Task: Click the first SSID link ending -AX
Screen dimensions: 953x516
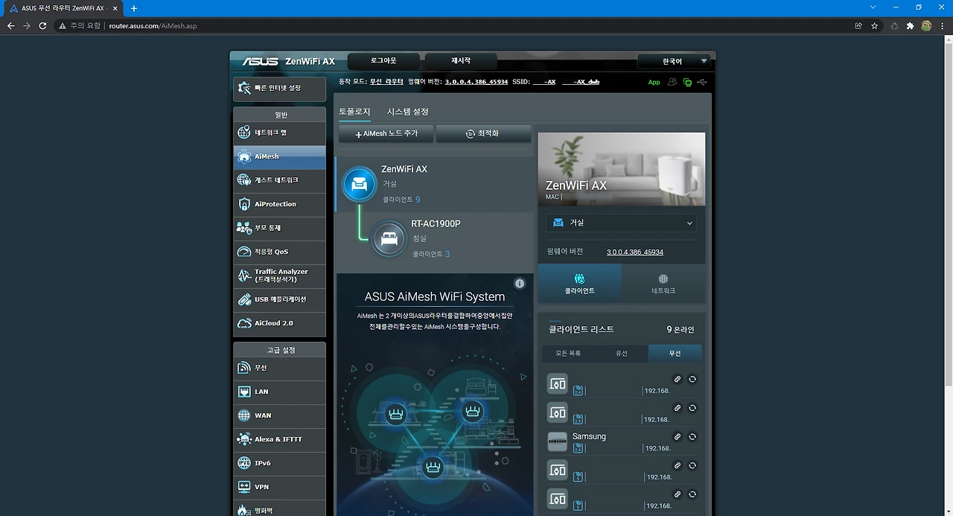Action: coord(544,82)
